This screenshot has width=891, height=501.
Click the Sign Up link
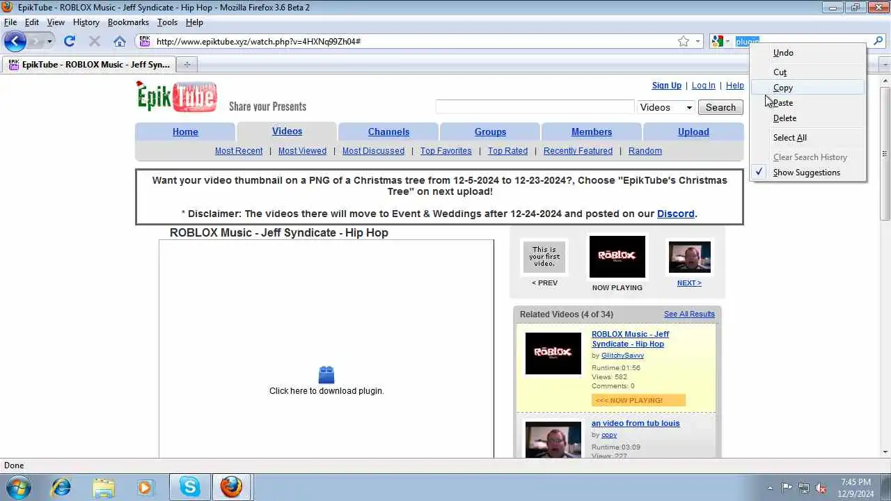coord(667,86)
